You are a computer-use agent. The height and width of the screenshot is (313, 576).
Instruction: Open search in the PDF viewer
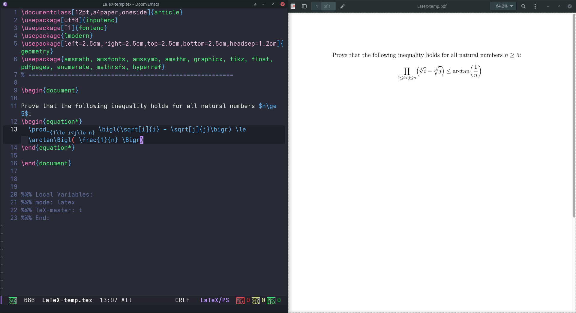(523, 6)
